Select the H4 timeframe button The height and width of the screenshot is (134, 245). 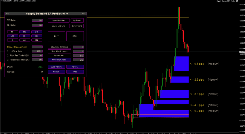[x=37, y=36]
